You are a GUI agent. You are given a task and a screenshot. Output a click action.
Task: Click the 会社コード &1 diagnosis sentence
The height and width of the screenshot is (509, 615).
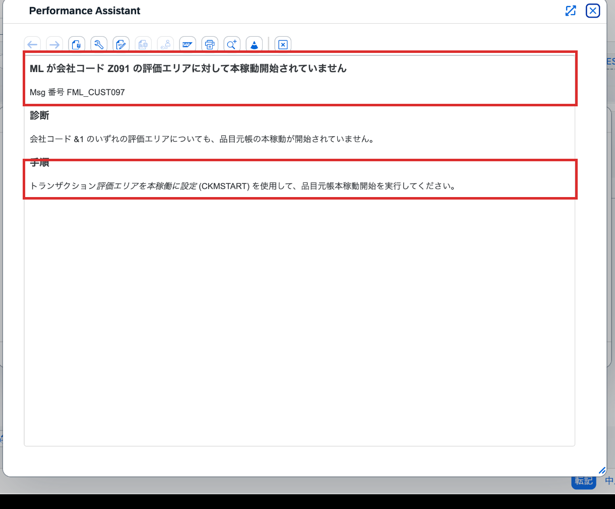point(202,139)
